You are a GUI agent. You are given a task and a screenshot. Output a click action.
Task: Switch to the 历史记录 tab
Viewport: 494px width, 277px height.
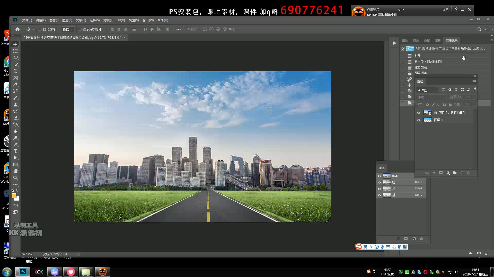point(452,41)
